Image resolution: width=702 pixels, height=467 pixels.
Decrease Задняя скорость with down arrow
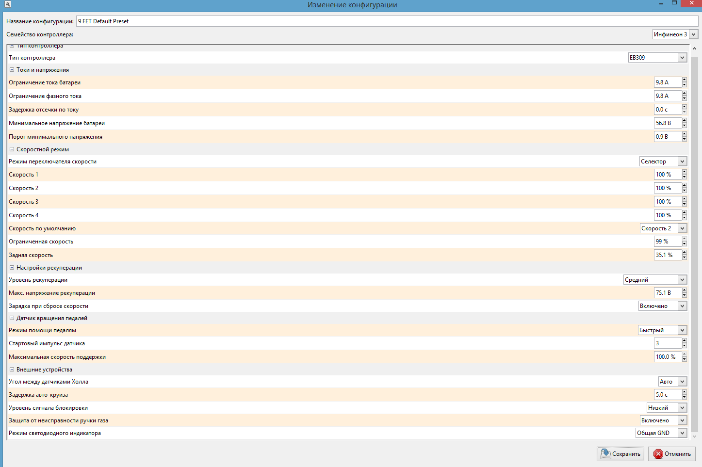pyautogui.click(x=685, y=258)
